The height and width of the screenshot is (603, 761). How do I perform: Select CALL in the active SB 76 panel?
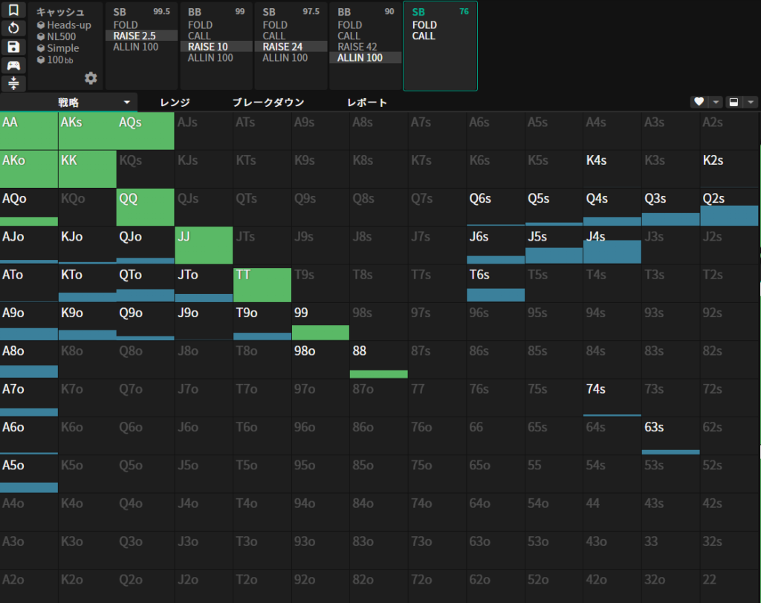tap(424, 36)
